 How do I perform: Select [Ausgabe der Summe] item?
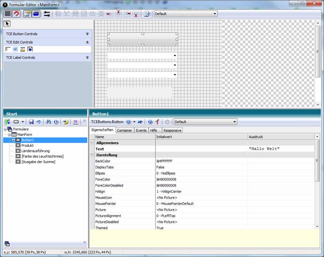click(38, 161)
